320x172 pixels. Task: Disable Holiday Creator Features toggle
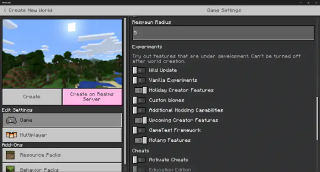[140, 90]
